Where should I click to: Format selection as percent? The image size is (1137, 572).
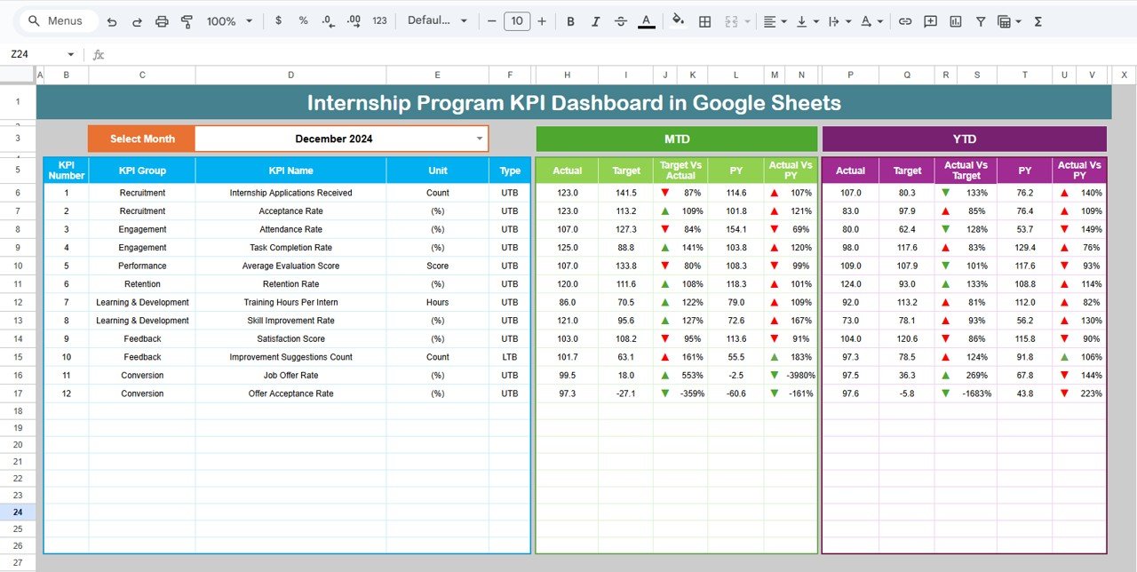point(302,20)
